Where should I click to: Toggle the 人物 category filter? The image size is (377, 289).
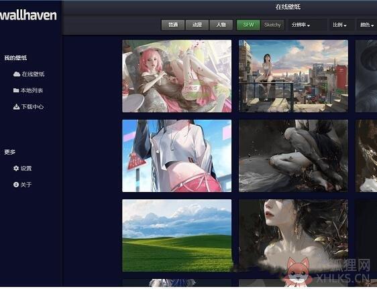(x=221, y=25)
